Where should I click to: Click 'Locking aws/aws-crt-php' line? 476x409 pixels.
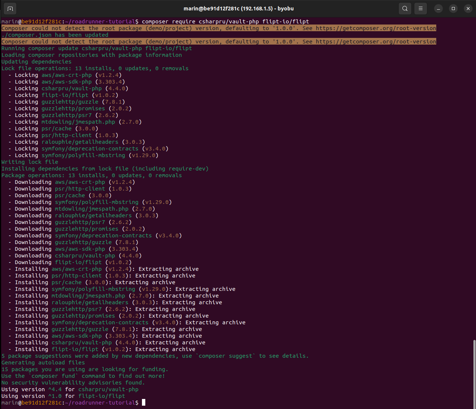click(x=65, y=75)
